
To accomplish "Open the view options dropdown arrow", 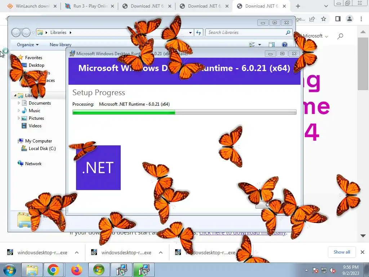I will point(259,45).
